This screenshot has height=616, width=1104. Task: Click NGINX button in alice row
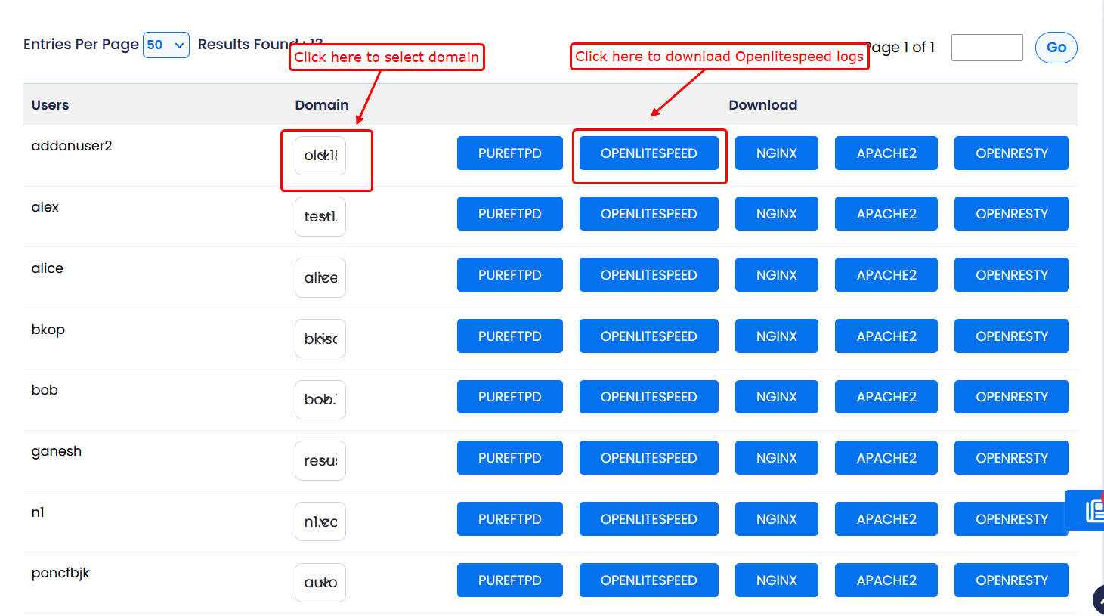(x=776, y=275)
